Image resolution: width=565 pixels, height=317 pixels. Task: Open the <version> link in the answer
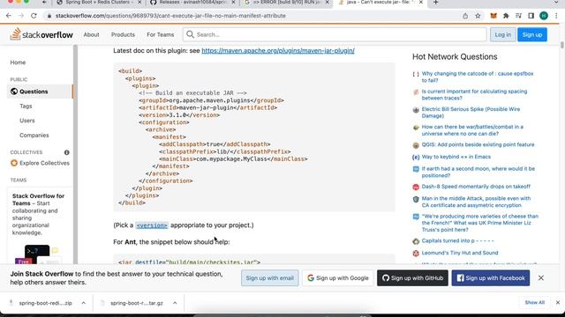(152, 225)
